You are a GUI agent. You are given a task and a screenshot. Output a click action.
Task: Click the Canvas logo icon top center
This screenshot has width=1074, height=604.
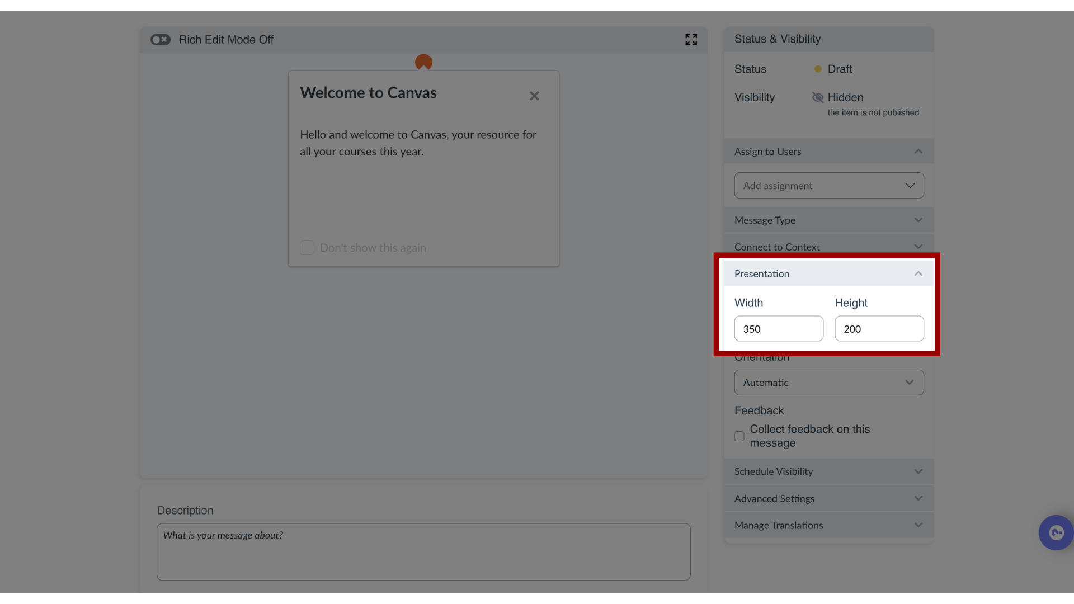423,62
